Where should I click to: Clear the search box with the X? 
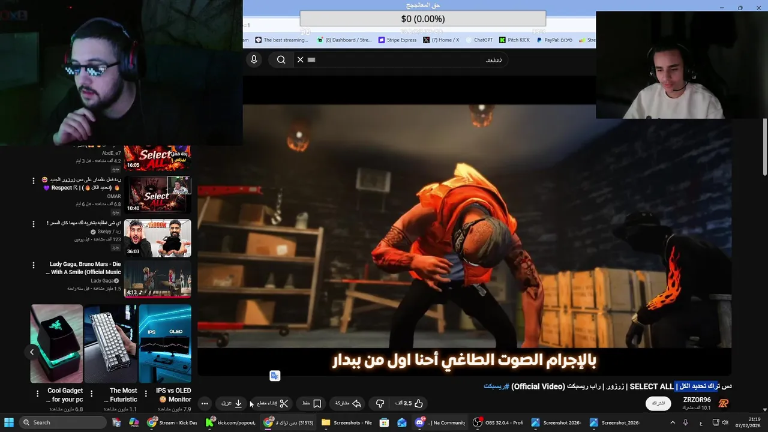[300, 59]
